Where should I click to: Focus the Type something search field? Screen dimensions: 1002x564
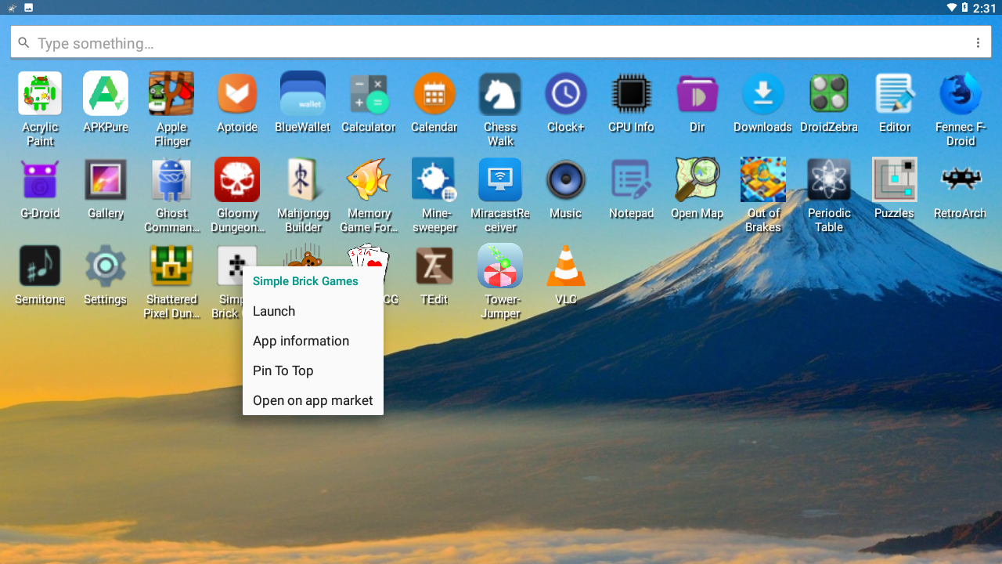click(x=501, y=43)
